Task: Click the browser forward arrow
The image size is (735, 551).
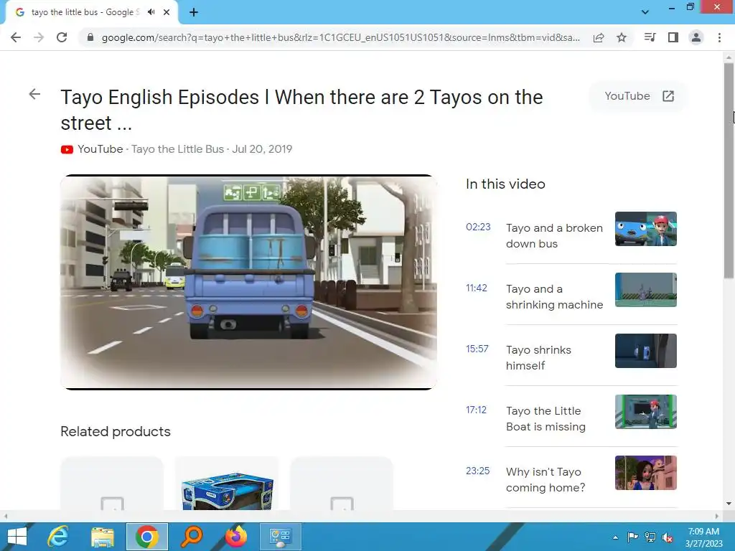Action: tap(39, 37)
